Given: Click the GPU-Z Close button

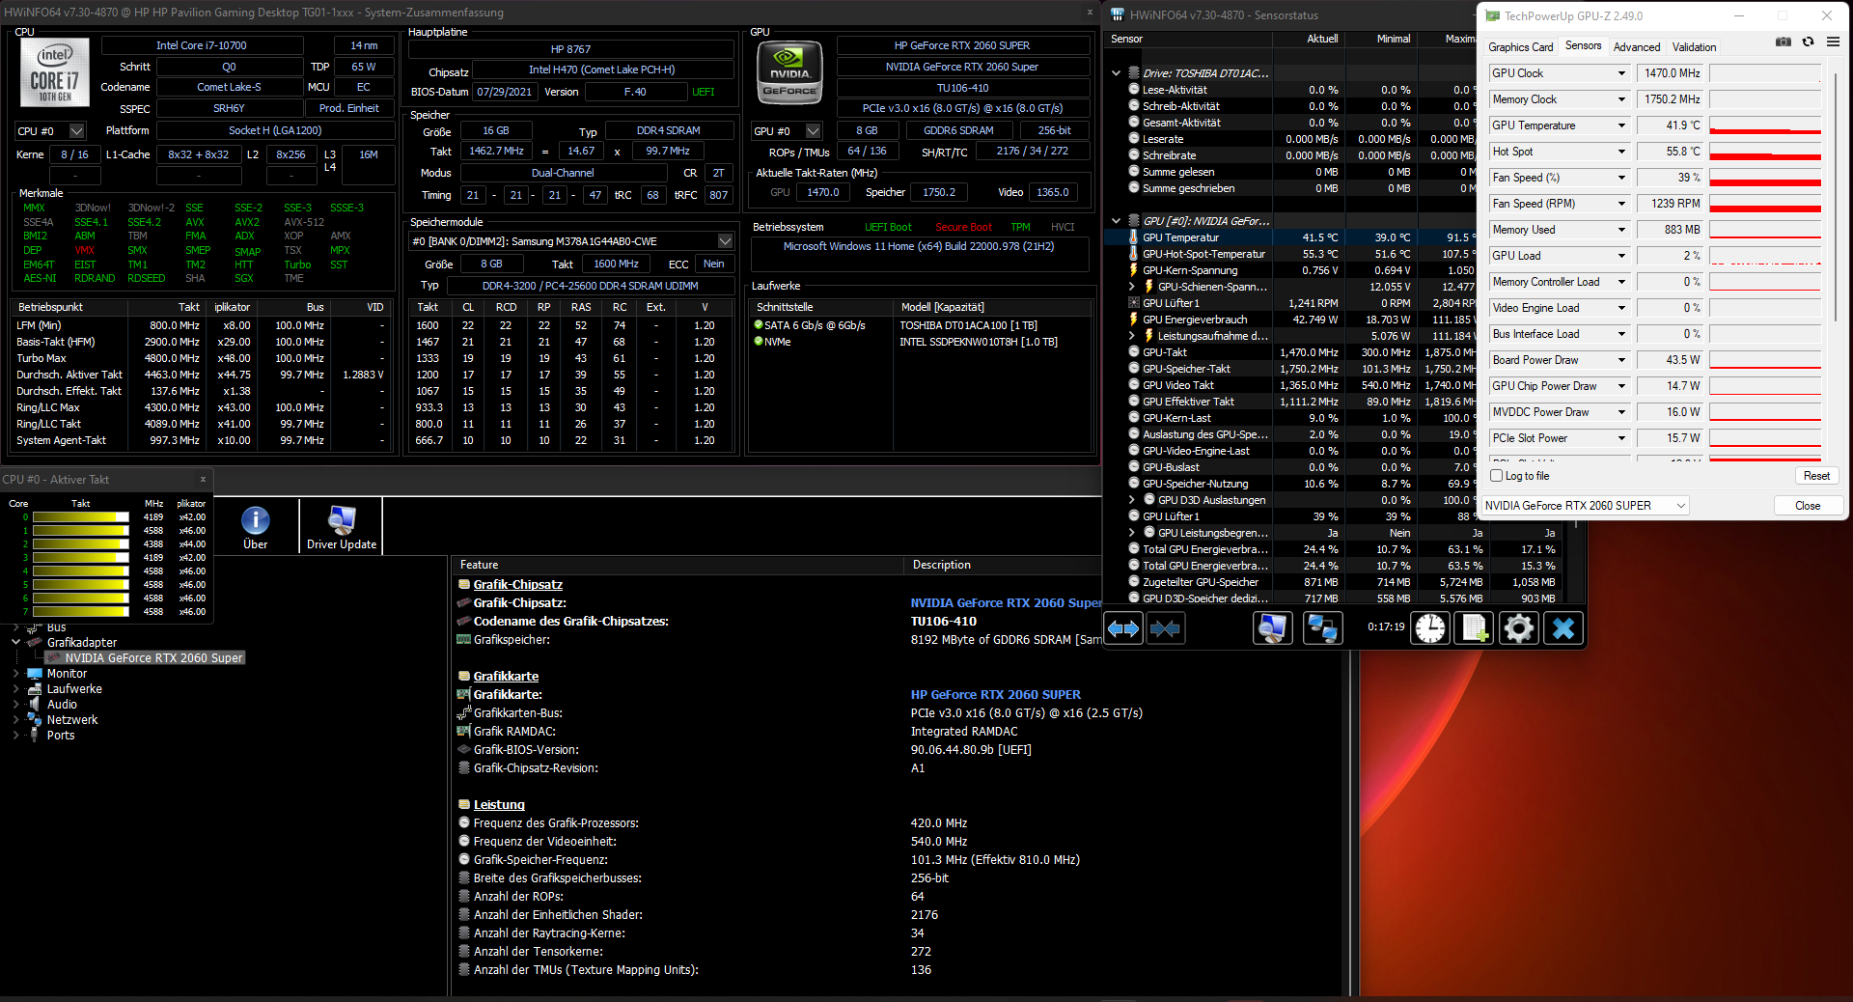Looking at the screenshot, I should pos(1808,506).
